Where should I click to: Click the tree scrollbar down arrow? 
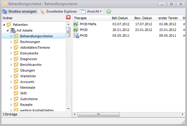pos(68,109)
